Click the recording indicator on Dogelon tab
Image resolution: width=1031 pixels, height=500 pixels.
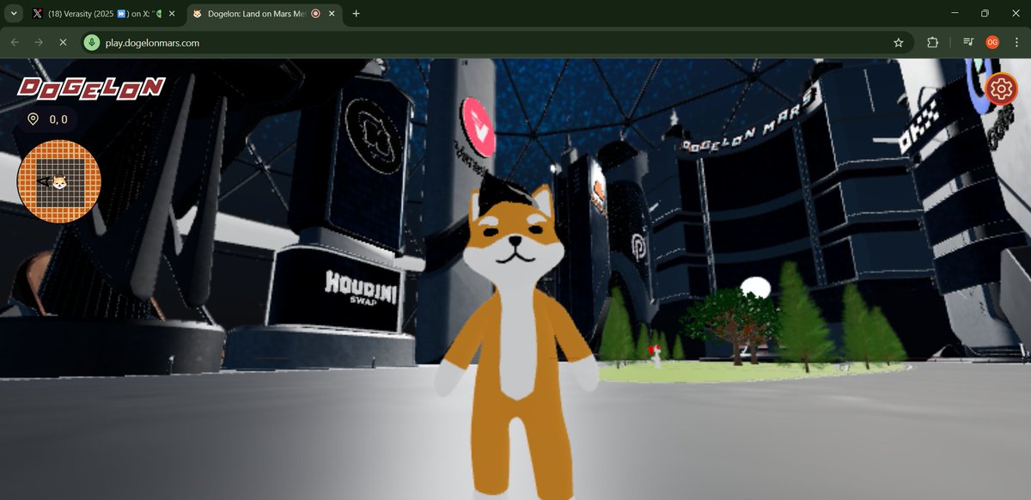[315, 14]
